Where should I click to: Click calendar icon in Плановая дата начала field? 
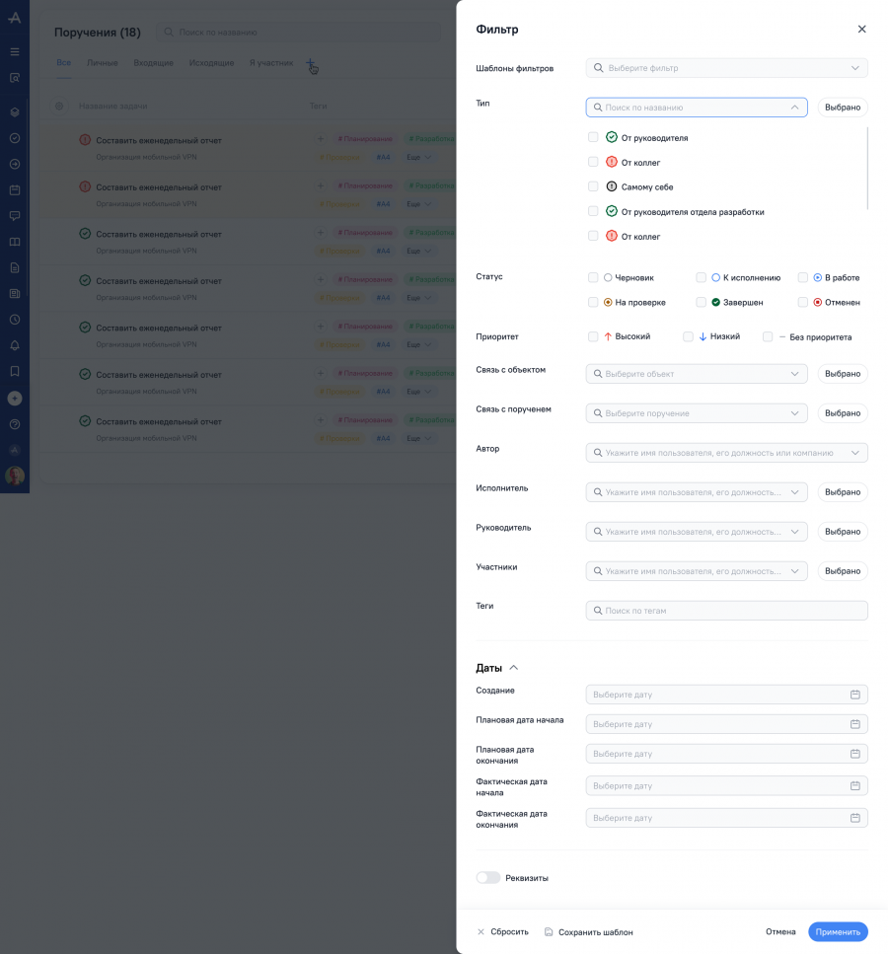(855, 724)
